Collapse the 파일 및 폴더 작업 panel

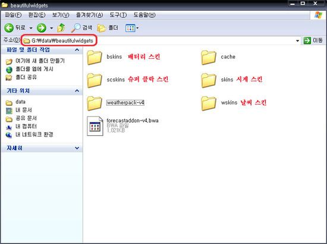(x=77, y=50)
